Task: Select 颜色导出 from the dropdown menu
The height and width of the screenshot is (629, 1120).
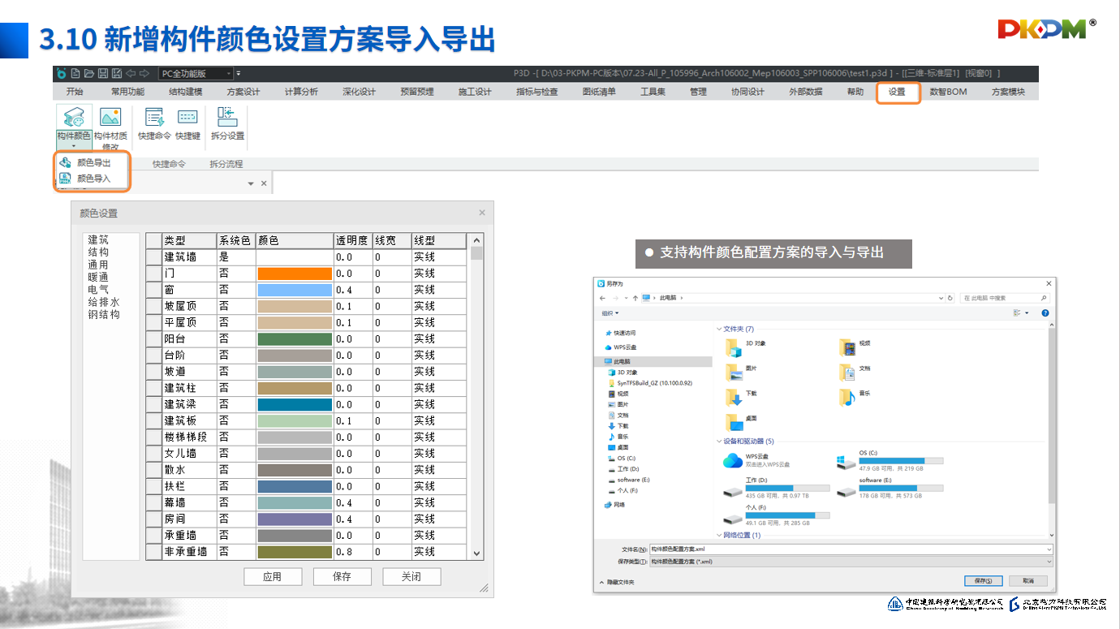Action: [93, 163]
